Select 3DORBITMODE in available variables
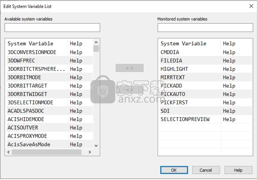The image size is (257, 180). tap(24, 77)
